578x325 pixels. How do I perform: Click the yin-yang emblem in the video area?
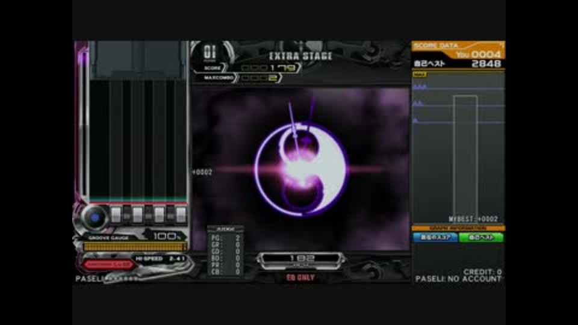301,170
